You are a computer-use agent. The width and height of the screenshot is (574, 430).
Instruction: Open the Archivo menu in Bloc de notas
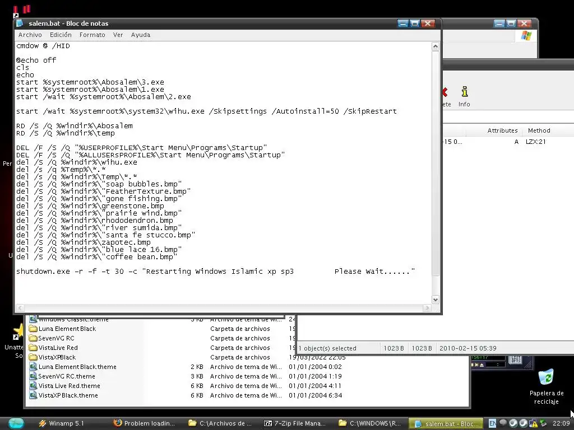click(30, 35)
